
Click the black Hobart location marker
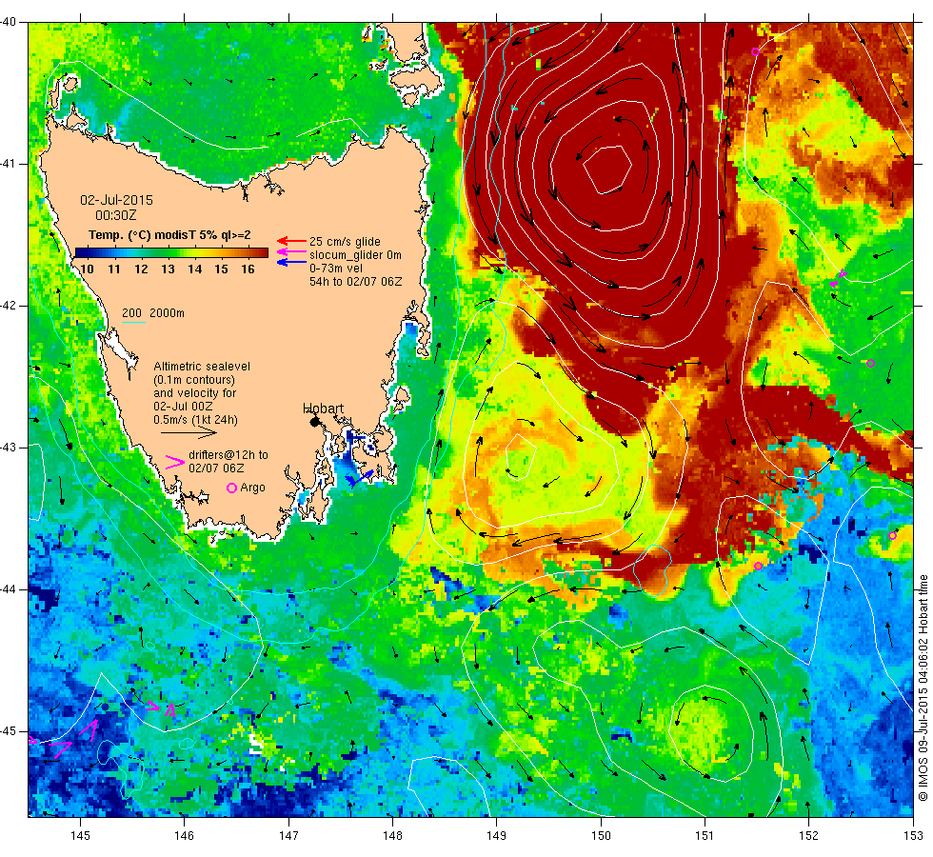click(315, 421)
